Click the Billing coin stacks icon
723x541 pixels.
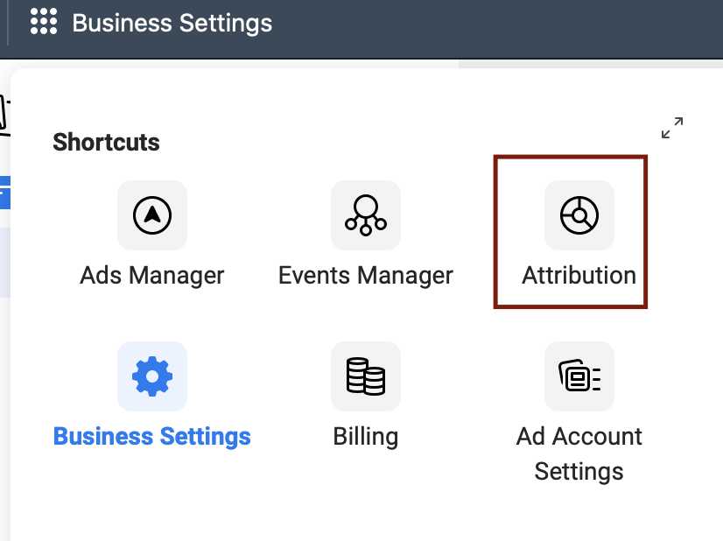coord(366,376)
